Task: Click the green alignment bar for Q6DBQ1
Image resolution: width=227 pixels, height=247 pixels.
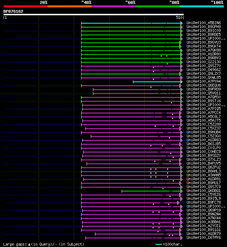Action: 151,191
